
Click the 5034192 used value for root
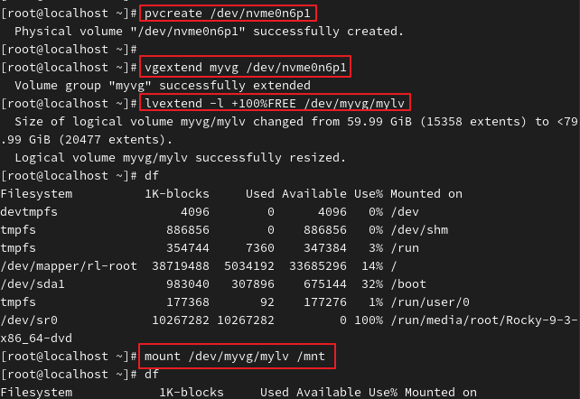pos(249,266)
